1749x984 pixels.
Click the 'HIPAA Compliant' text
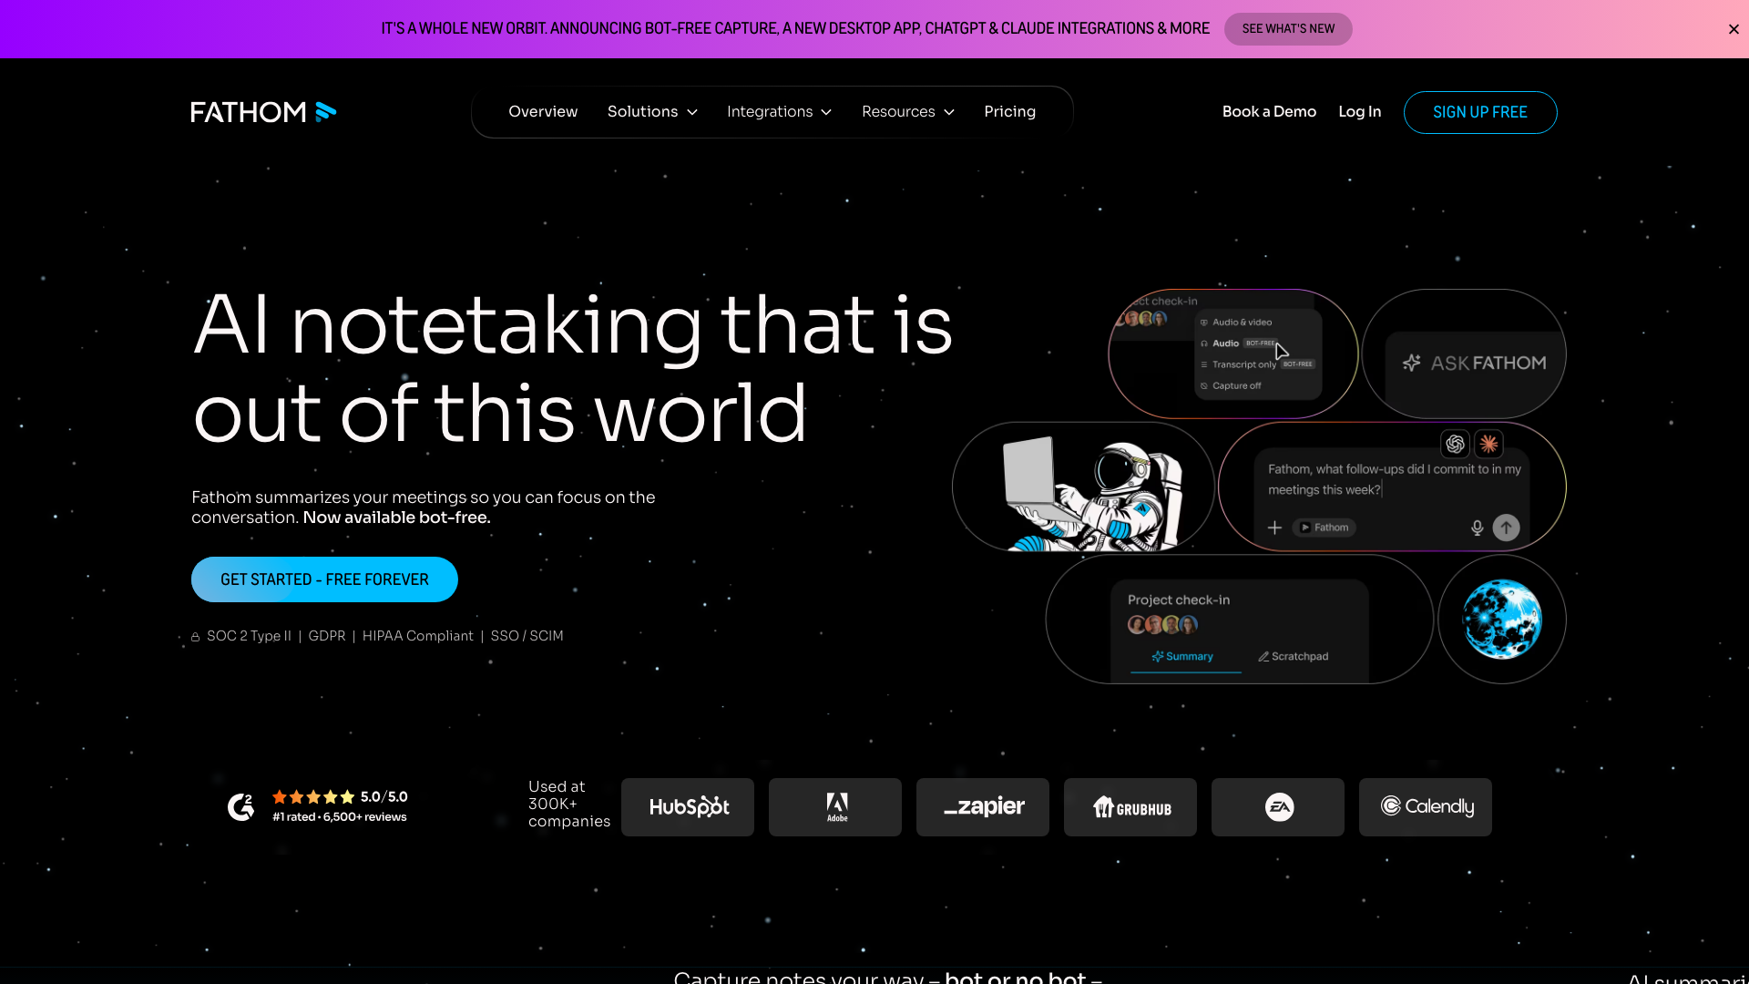click(418, 636)
